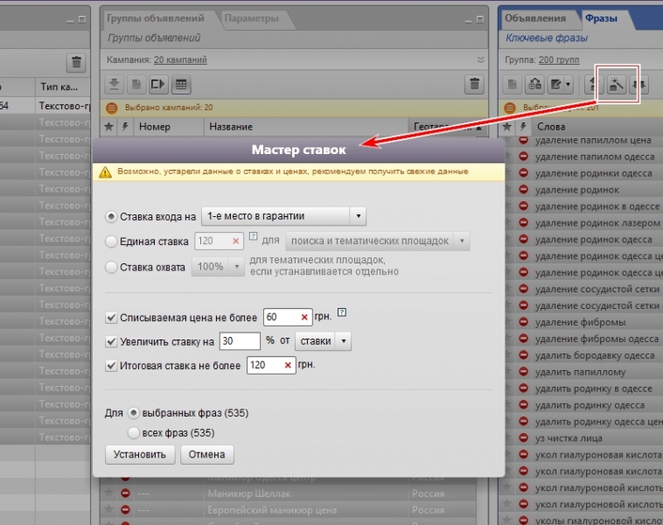Select 'Ставка охвата' radio option
Viewport: 663px width, 525px height.
pyautogui.click(x=111, y=267)
